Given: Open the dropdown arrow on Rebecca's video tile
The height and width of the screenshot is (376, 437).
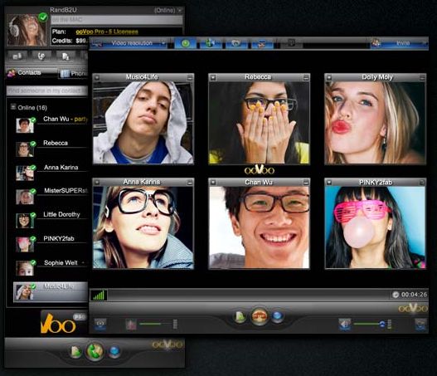Looking at the screenshot, I should tap(213, 77).
